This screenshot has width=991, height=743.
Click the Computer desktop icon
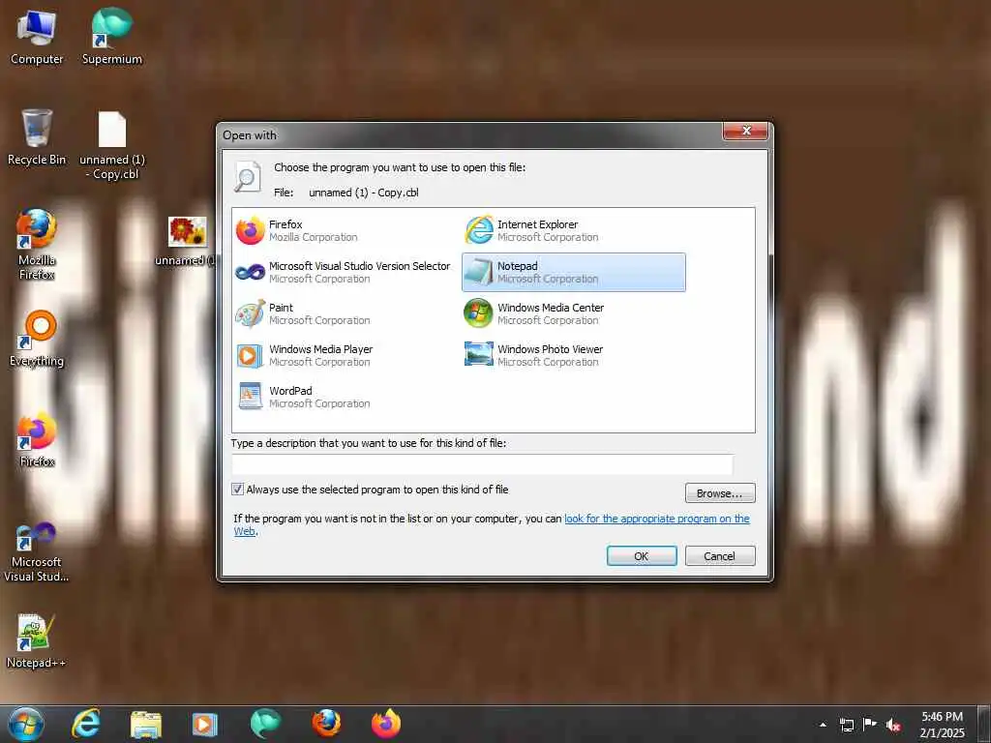(37, 37)
